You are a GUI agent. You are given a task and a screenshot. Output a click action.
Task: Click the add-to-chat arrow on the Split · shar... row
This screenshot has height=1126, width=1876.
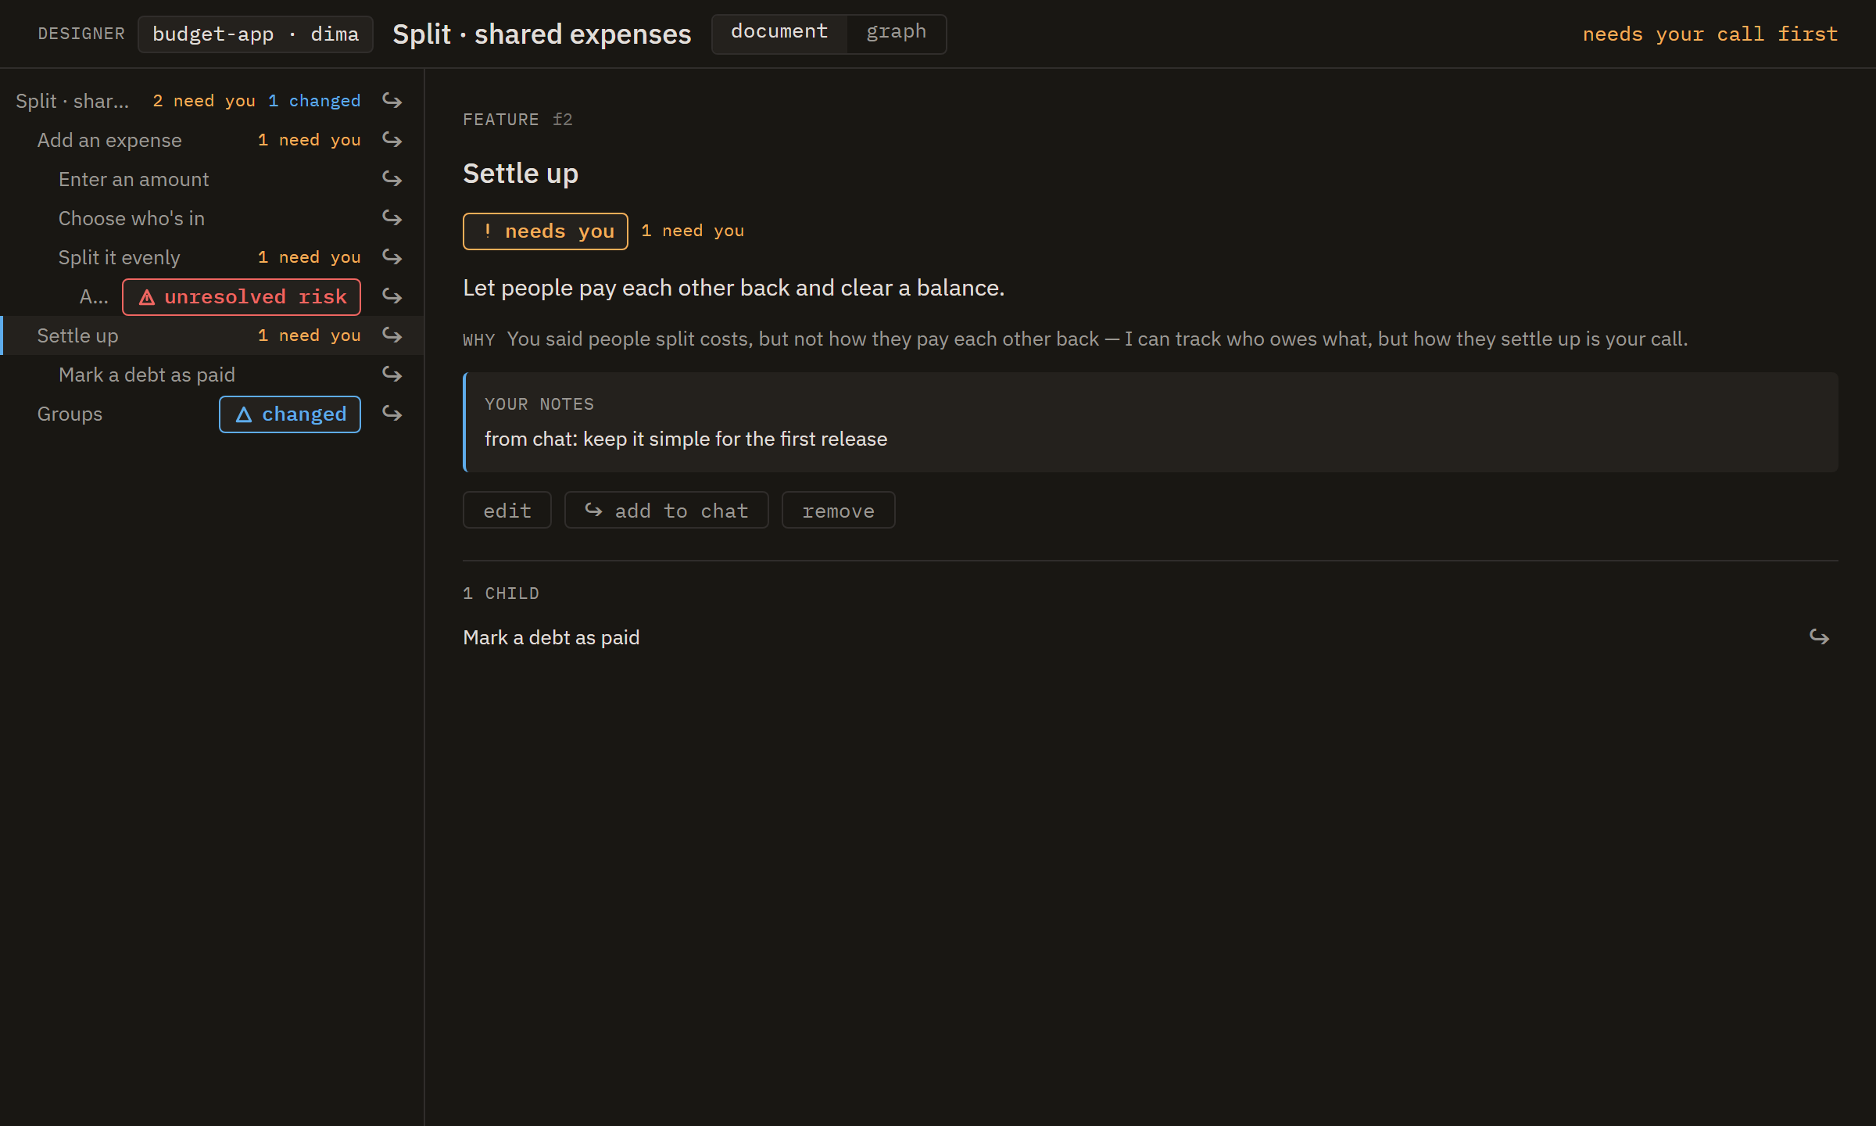coord(392,101)
